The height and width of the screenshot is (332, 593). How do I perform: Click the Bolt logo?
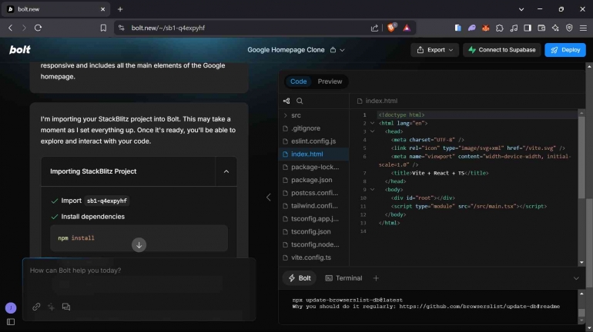tap(20, 50)
